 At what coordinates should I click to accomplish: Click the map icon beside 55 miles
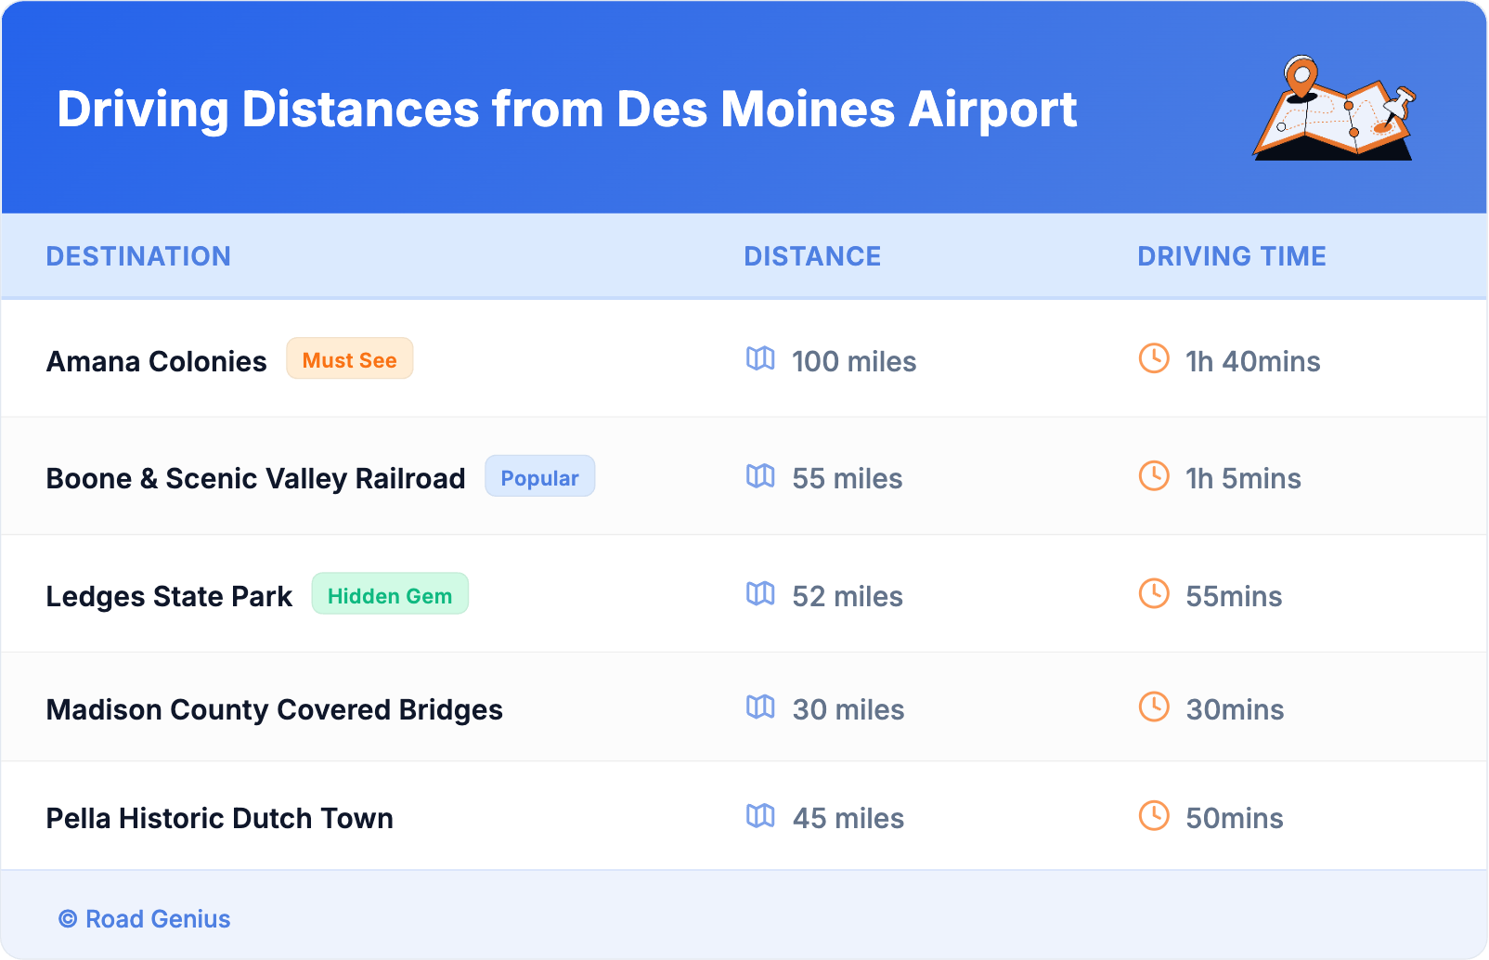(760, 476)
